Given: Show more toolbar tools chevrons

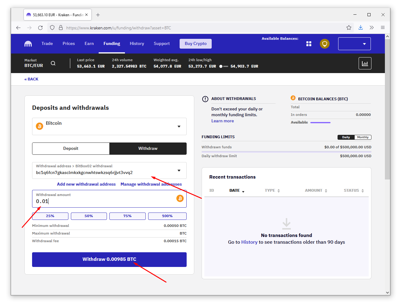Looking at the screenshot, I should coord(372,28).
